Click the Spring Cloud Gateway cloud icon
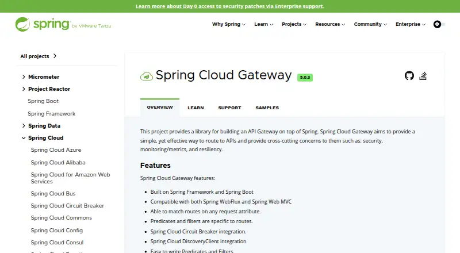The image size is (460, 253). click(147, 76)
